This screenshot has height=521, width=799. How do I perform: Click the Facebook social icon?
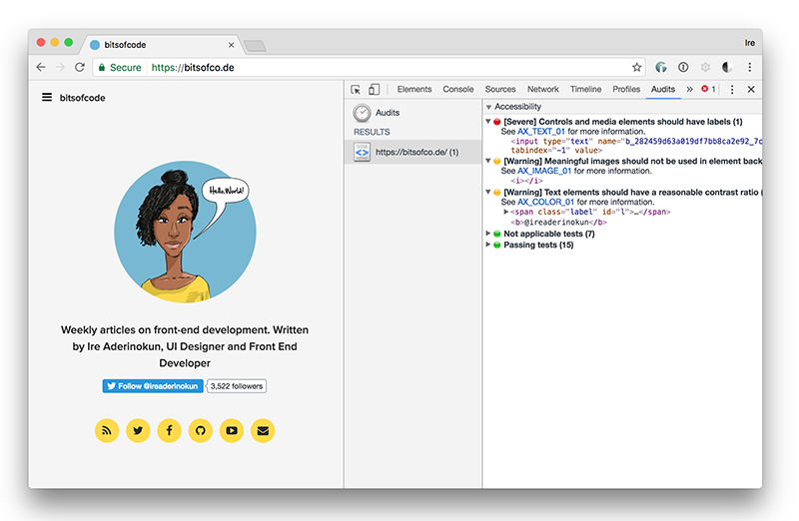pyautogui.click(x=169, y=430)
